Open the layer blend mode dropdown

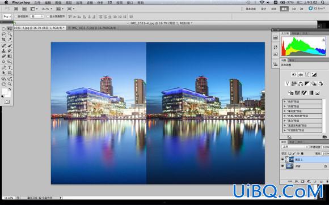(295, 147)
